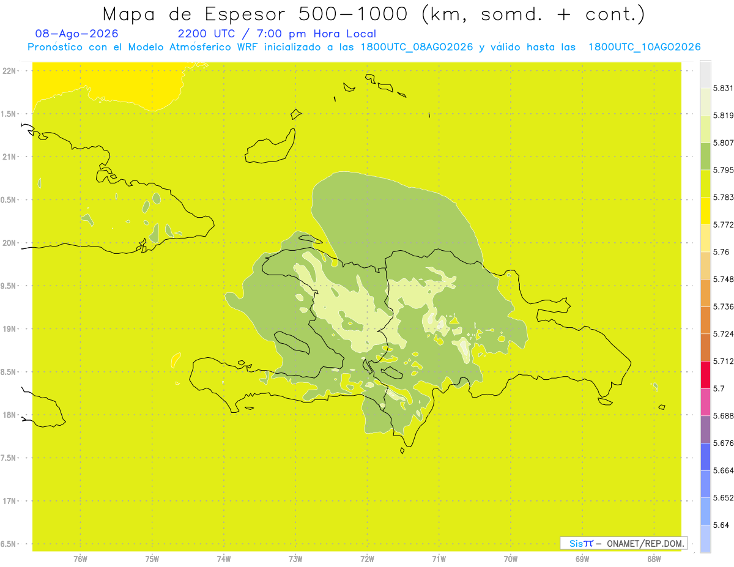The width and height of the screenshot is (734, 567).
Task: Click the time text "2200 UTC / 7:00 pm Hora Local"
Action: pyautogui.click(x=277, y=34)
